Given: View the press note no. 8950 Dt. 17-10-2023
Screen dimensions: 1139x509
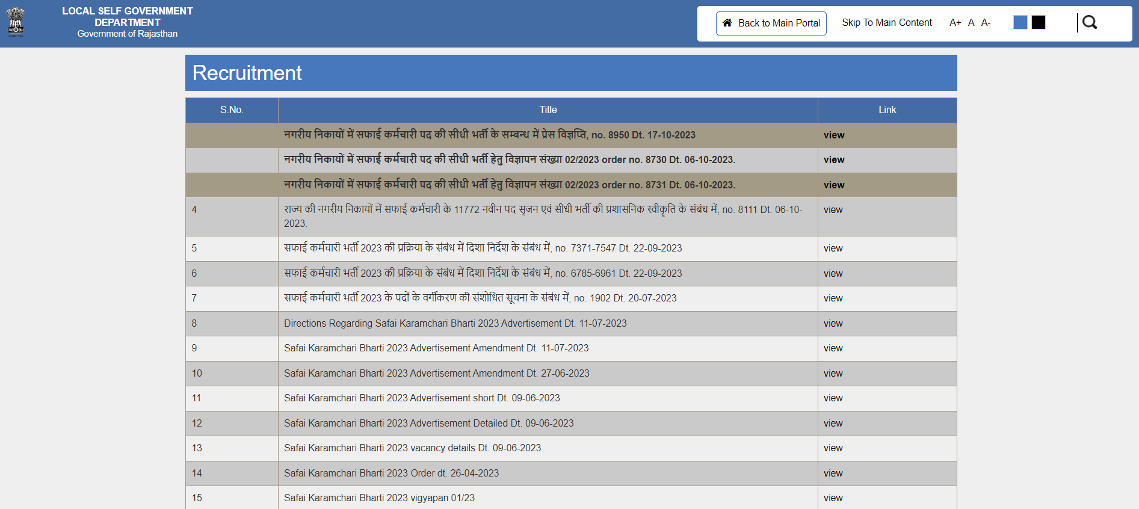Looking at the screenshot, I should (834, 135).
